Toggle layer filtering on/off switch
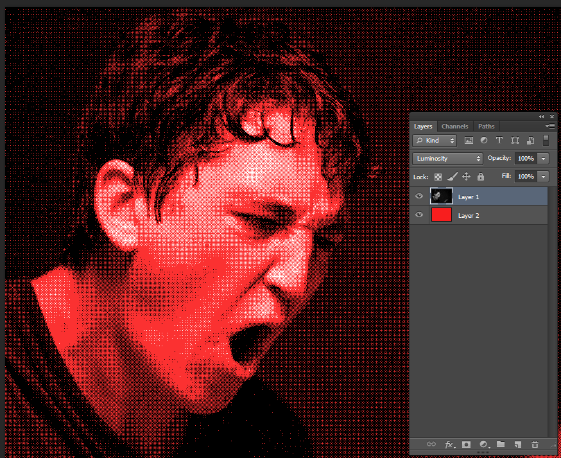This screenshot has width=561, height=458. (x=546, y=141)
